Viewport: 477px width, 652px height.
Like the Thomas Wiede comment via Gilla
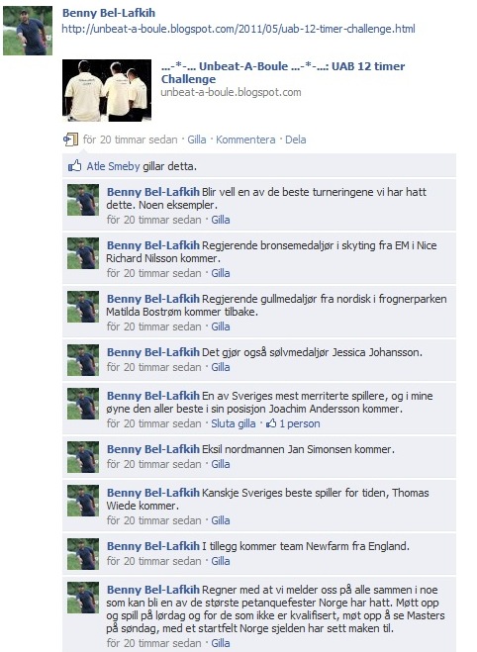coord(221,520)
